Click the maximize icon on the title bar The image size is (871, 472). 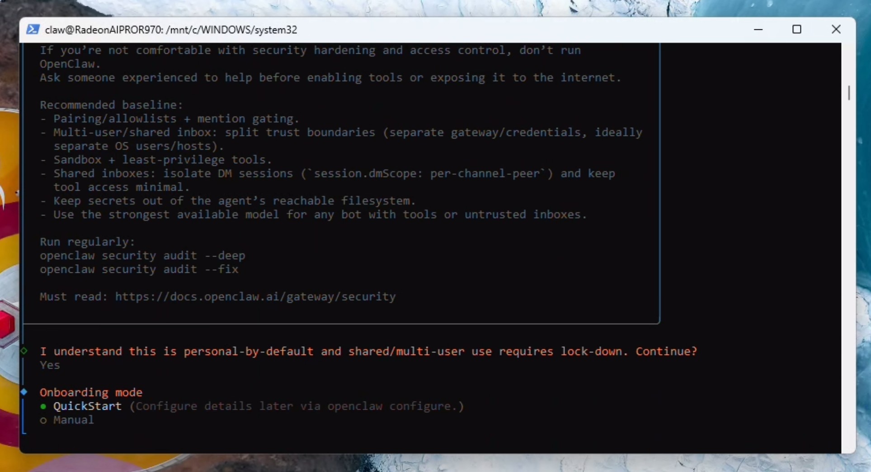pyautogui.click(x=797, y=29)
